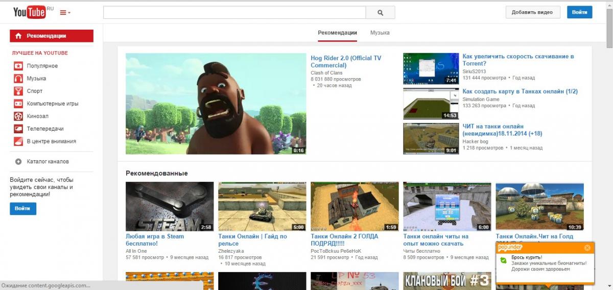Image resolution: width=613 pixels, height=290 pixels.
Task: Open Танки онлайн читы на опыт title
Action: click(x=436, y=240)
